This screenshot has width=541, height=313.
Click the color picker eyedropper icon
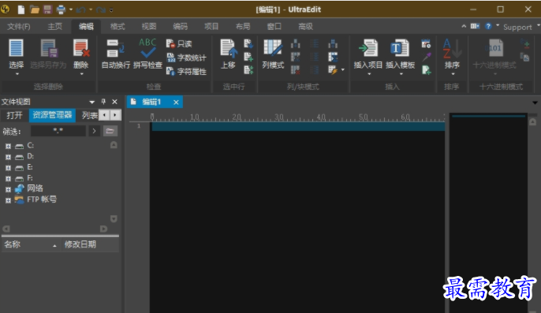tap(426, 57)
